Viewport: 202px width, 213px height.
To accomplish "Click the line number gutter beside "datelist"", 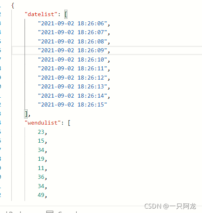I will (0, 14).
